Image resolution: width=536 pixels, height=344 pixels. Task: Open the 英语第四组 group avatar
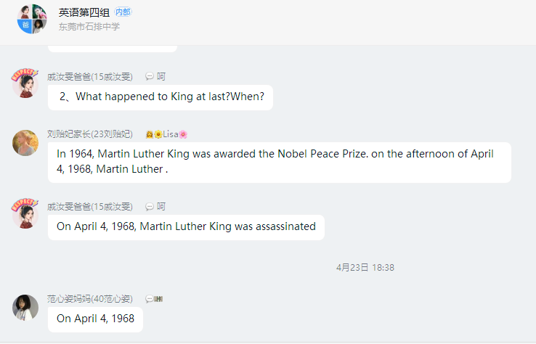[x=32, y=19]
